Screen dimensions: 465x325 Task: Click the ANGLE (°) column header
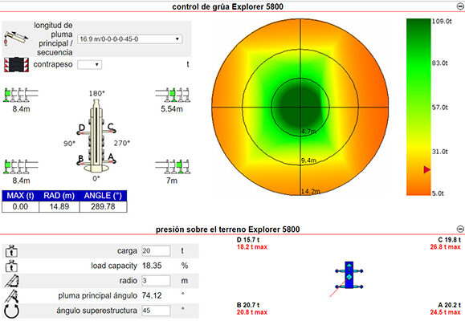point(104,196)
